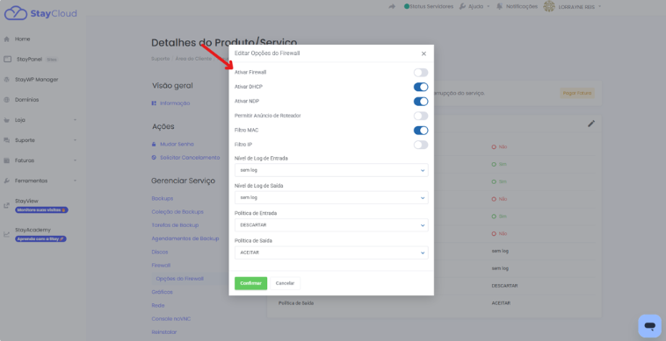Open Agendamentos de Backup

[x=185, y=238]
